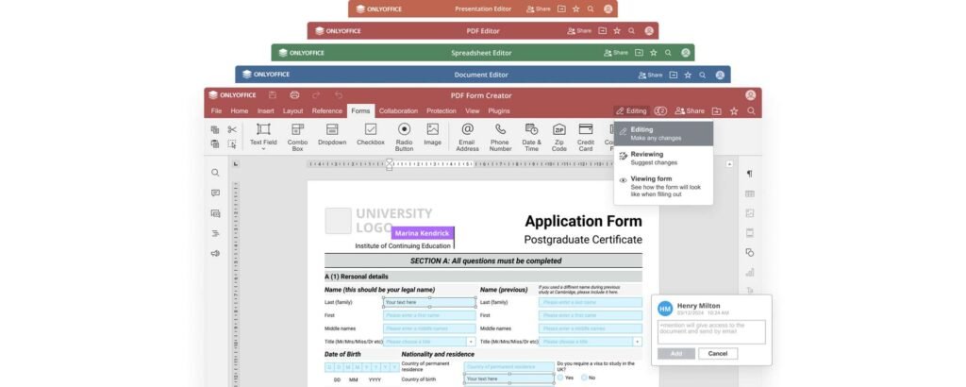Viewport: 966px width, 387px height.
Task: Open the previous name Title dropdown arrow
Action: pos(638,342)
